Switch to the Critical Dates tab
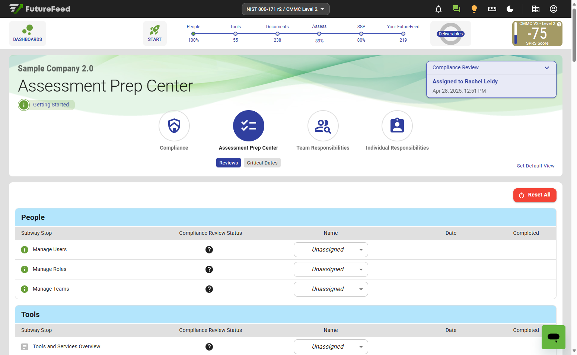The image size is (577, 355). pos(262,163)
